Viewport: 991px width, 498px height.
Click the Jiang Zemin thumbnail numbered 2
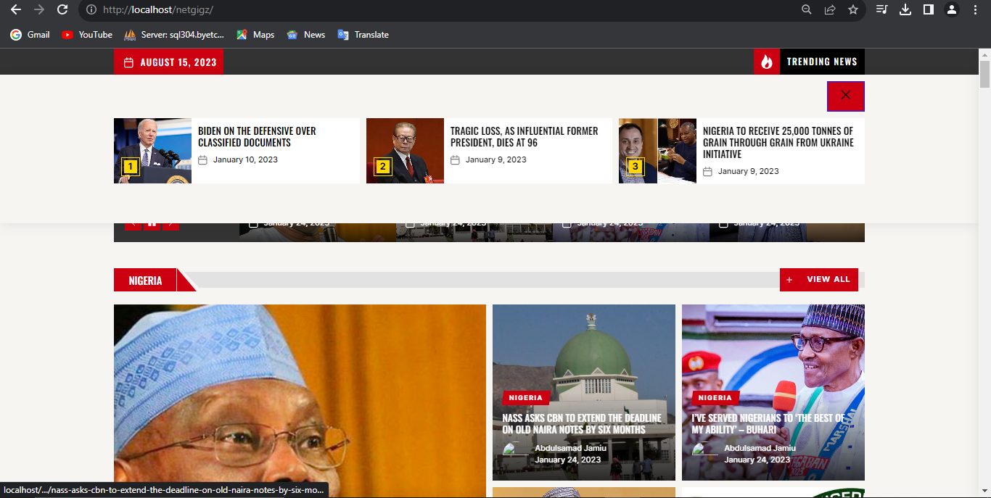(x=405, y=151)
